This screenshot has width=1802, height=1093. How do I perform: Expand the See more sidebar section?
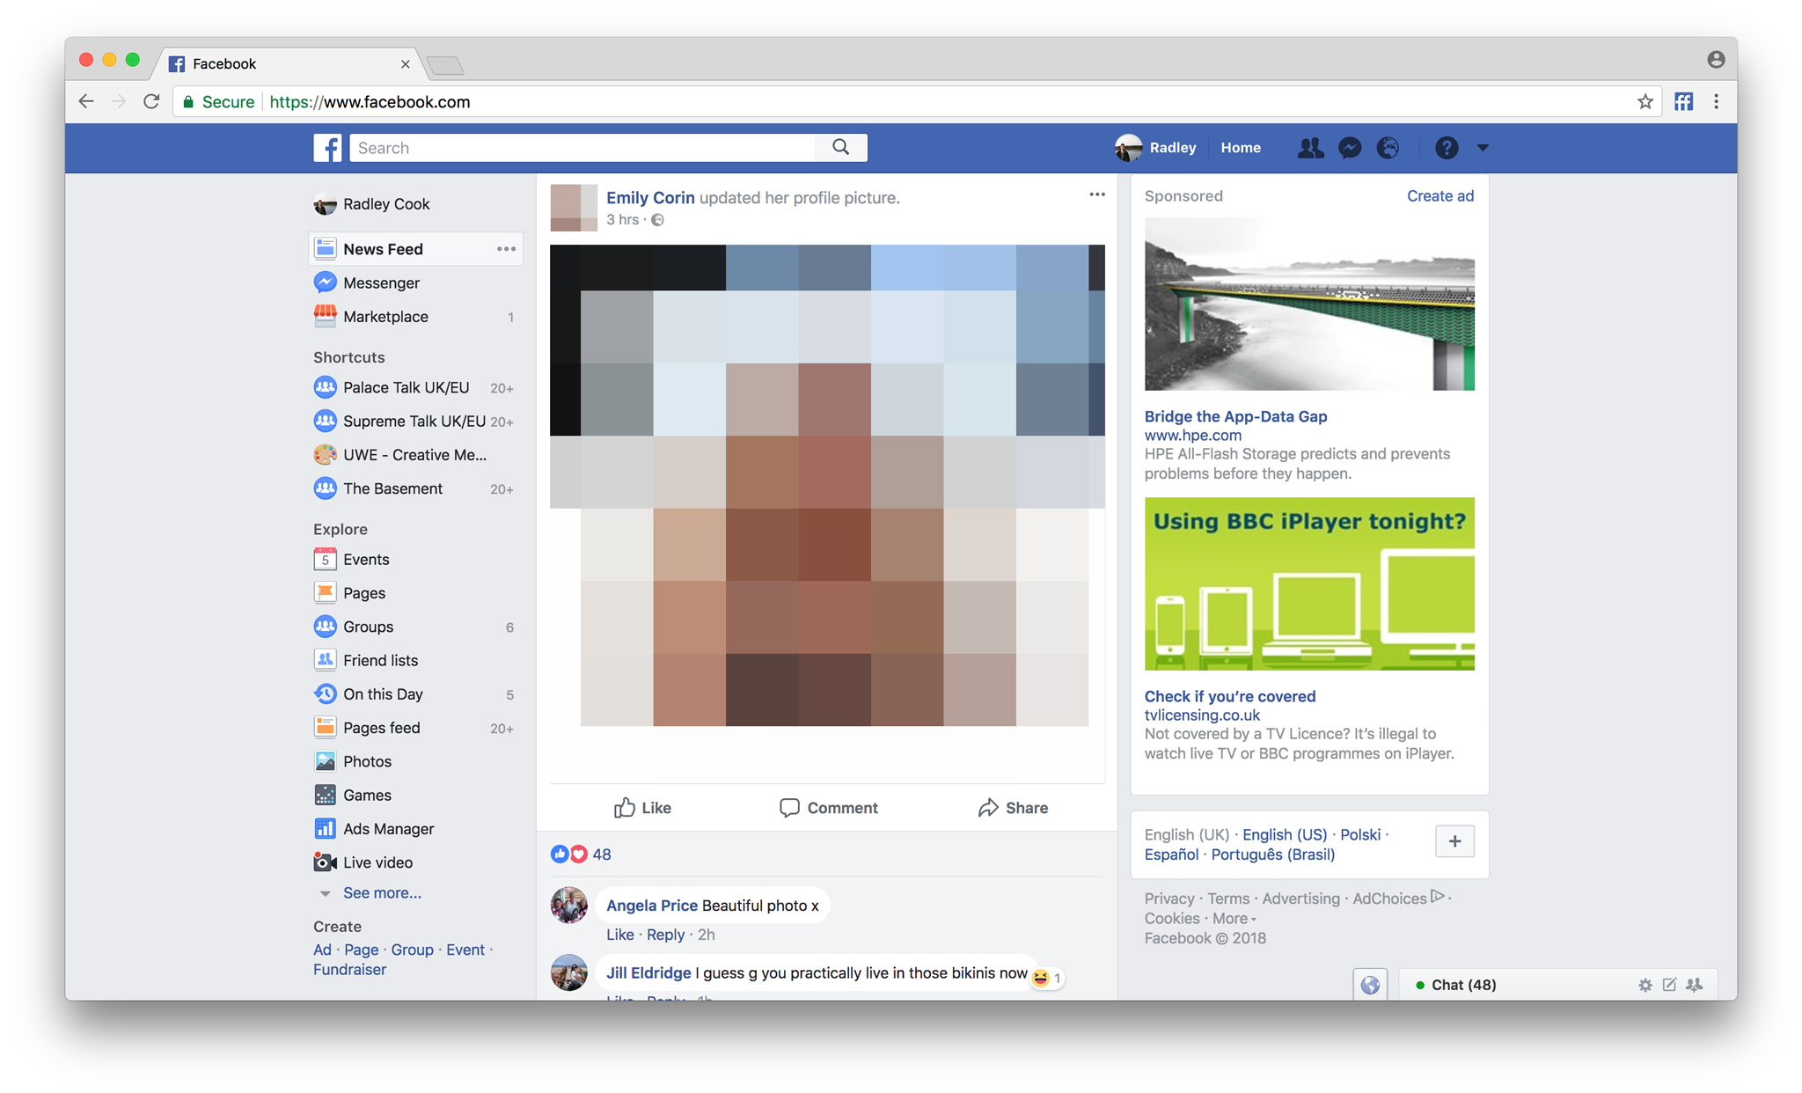click(385, 892)
